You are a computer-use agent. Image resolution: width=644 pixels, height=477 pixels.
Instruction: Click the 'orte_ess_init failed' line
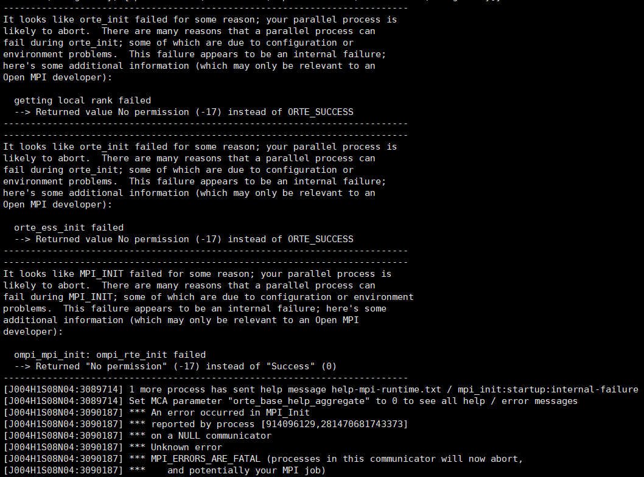point(69,228)
